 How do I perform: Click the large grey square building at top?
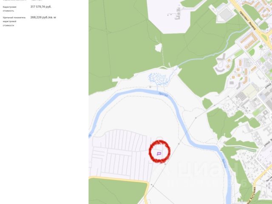226,14
